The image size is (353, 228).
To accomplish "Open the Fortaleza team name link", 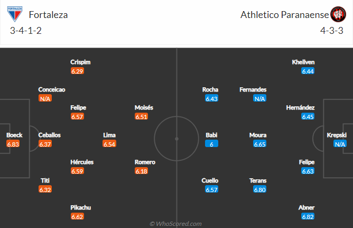I will 49,15.
